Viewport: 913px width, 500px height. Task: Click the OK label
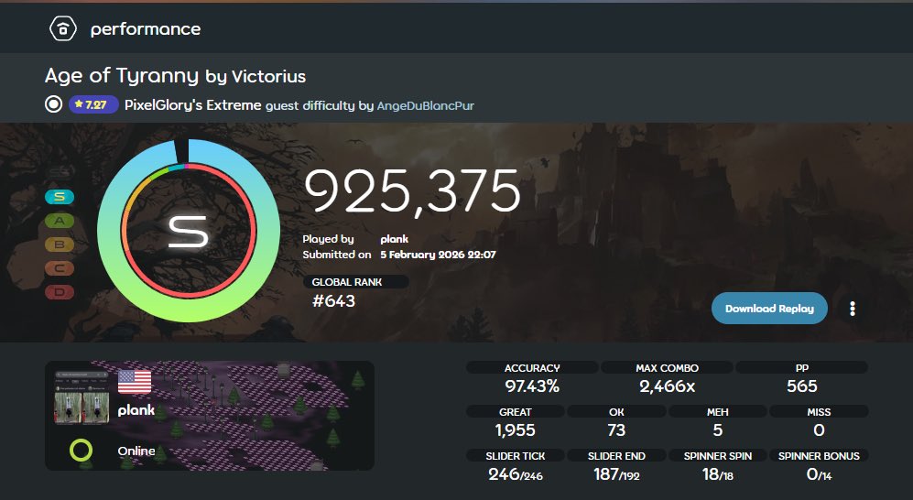coord(616,412)
